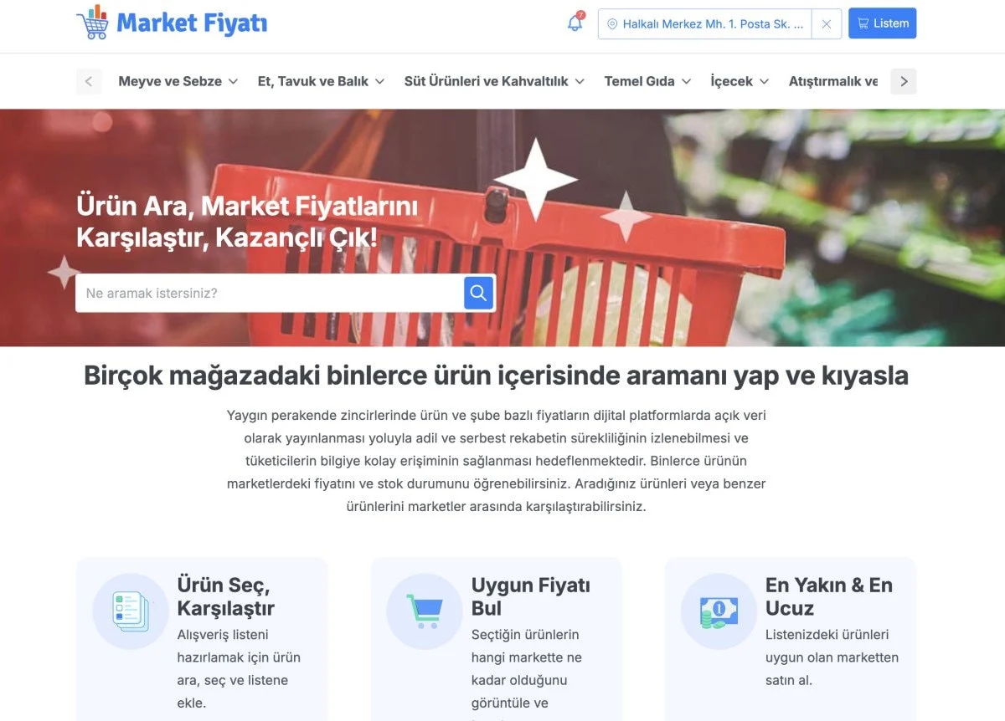The width and height of the screenshot is (1005, 721).
Task: Click the Market Fiyatı shopping cart logo
Action: click(x=92, y=23)
